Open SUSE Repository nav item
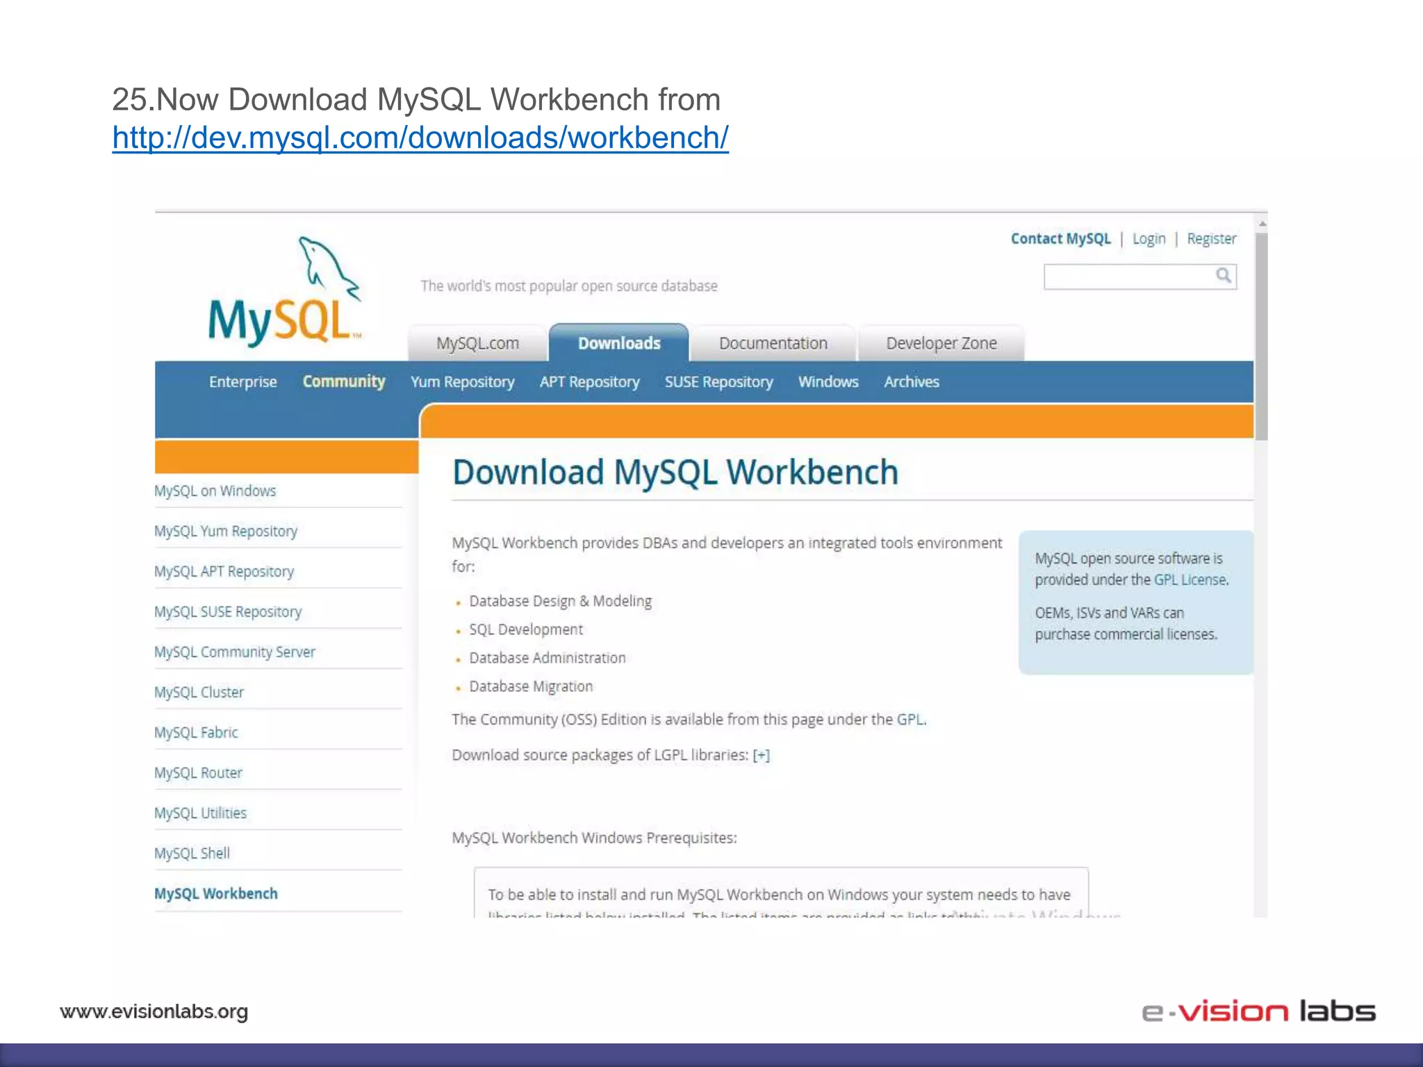 (719, 382)
